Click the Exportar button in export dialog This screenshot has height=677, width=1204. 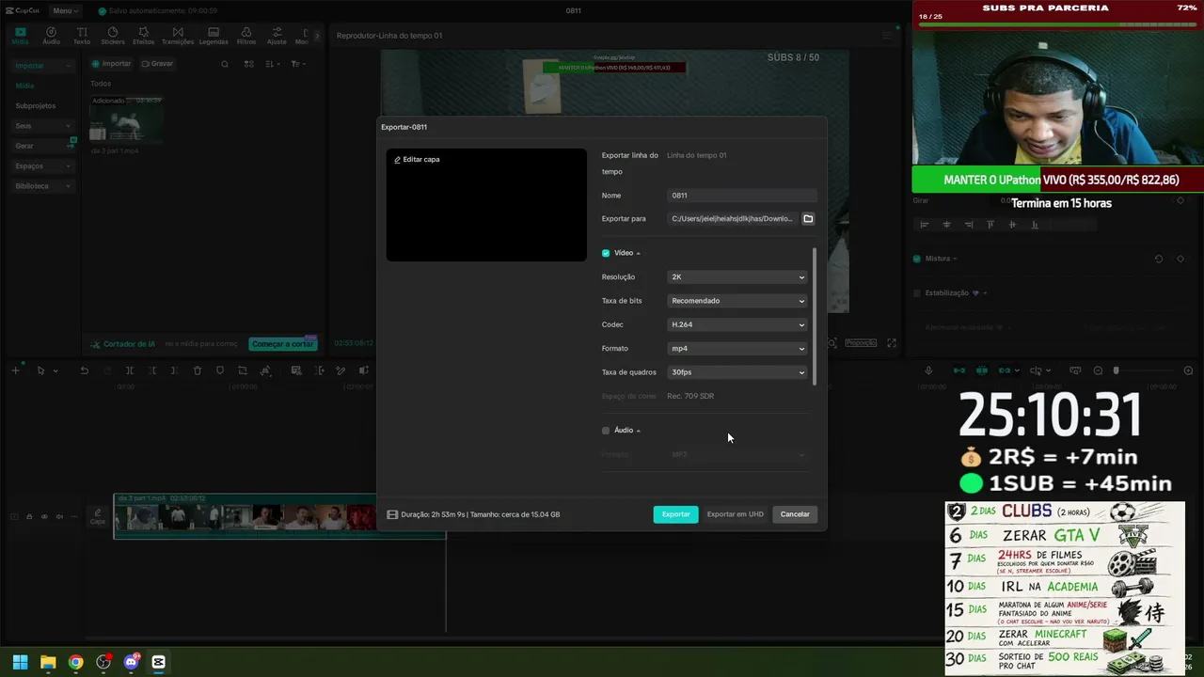pos(675,514)
